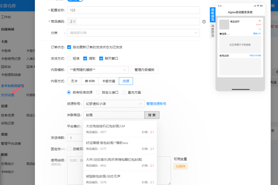Click 识别文本内容 link in preview
The image size is (278, 185).
click(255, 55)
